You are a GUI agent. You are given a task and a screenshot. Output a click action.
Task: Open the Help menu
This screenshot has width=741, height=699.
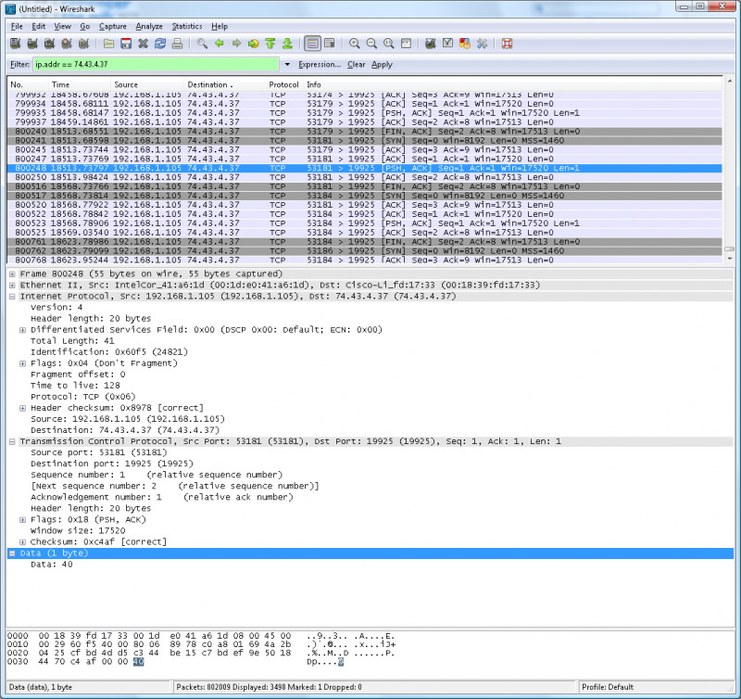pyautogui.click(x=220, y=26)
